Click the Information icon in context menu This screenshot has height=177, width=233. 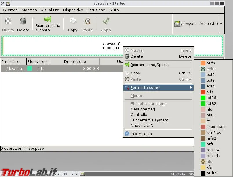point(127,134)
